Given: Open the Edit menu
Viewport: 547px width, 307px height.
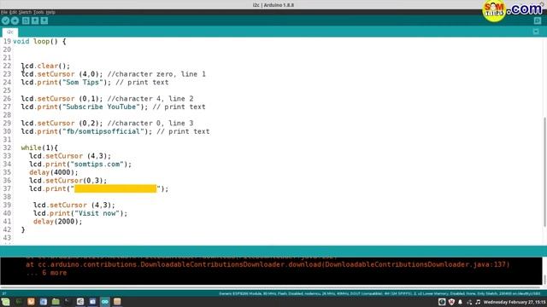Looking at the screenshot, I should 13,12.
